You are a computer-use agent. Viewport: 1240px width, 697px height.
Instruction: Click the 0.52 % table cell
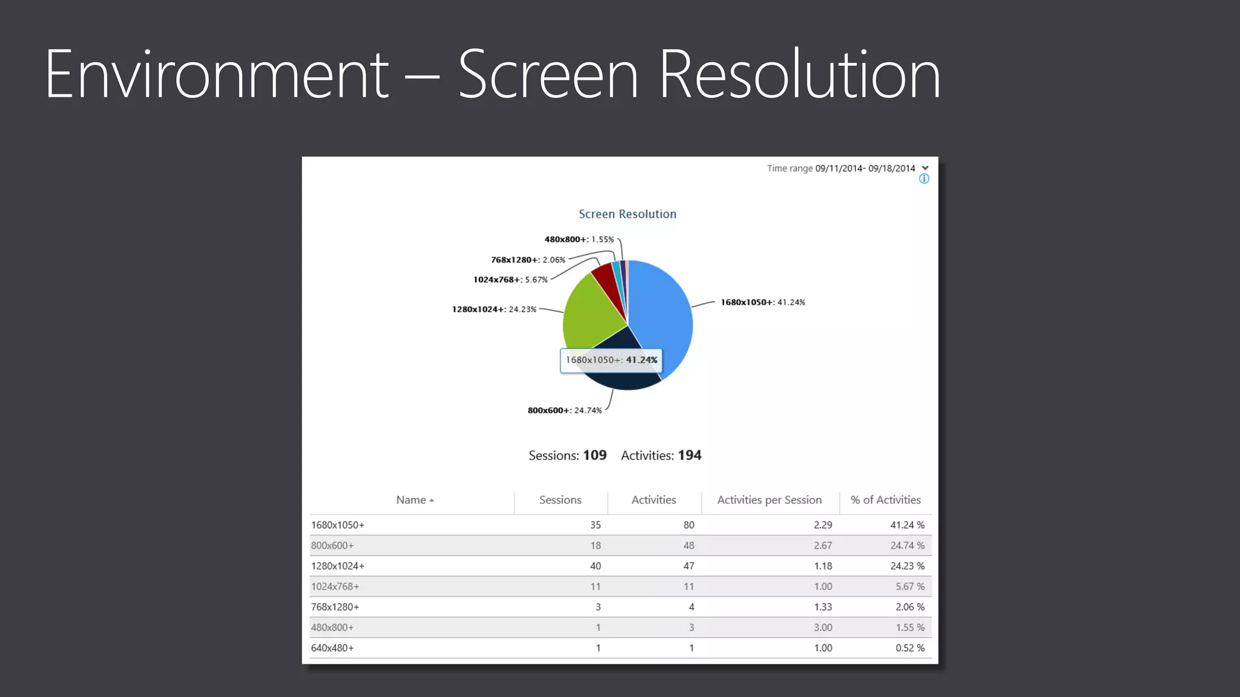[910, 648]
